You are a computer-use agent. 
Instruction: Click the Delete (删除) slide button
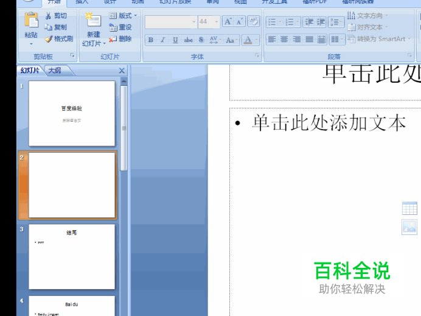coord(120,39)
